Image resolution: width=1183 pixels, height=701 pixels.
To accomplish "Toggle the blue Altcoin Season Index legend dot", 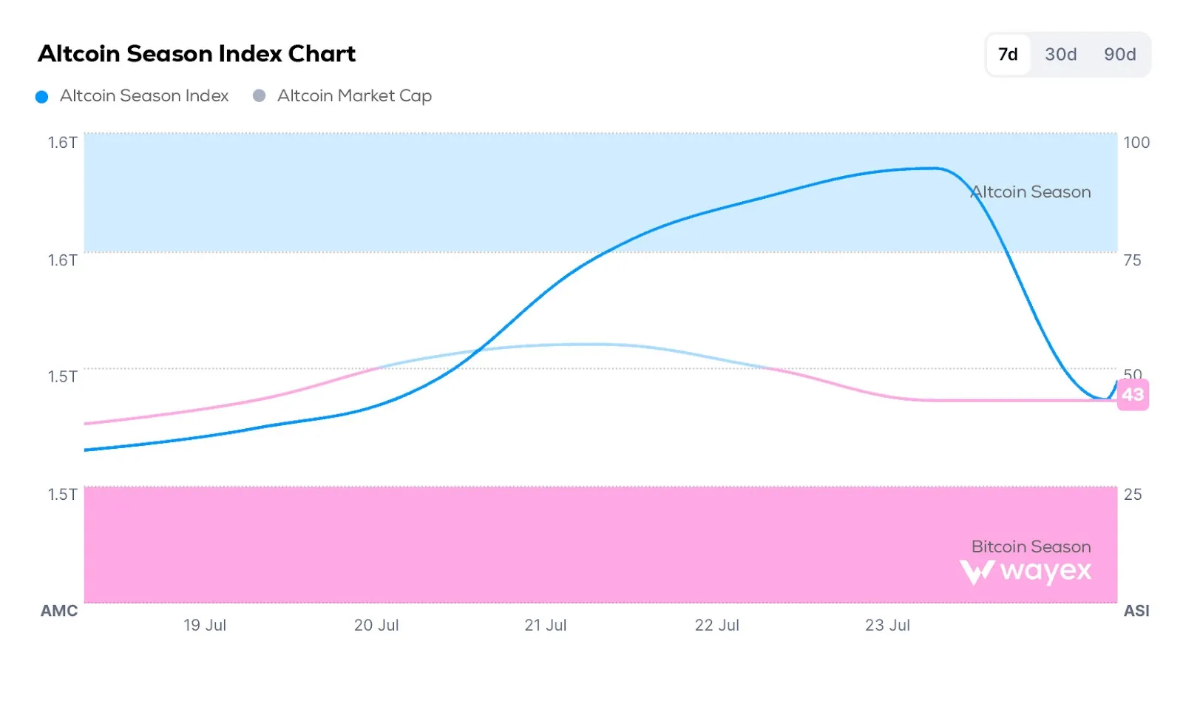I will pos(42,96).
